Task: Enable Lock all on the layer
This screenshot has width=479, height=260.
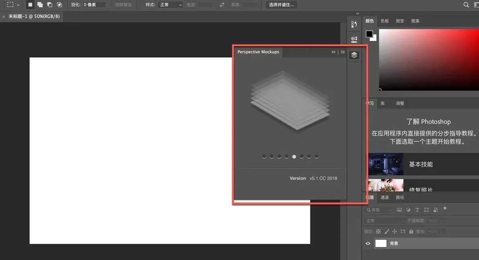Action: click(x=411, y=231)
